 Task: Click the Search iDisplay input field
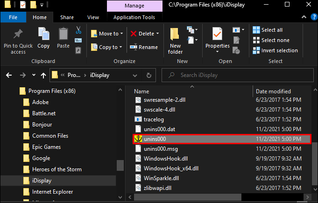238,75
